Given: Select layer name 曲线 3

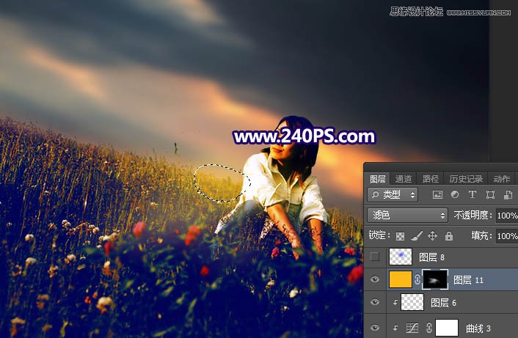Looking at the screenshot, I should tap(478, 328).
